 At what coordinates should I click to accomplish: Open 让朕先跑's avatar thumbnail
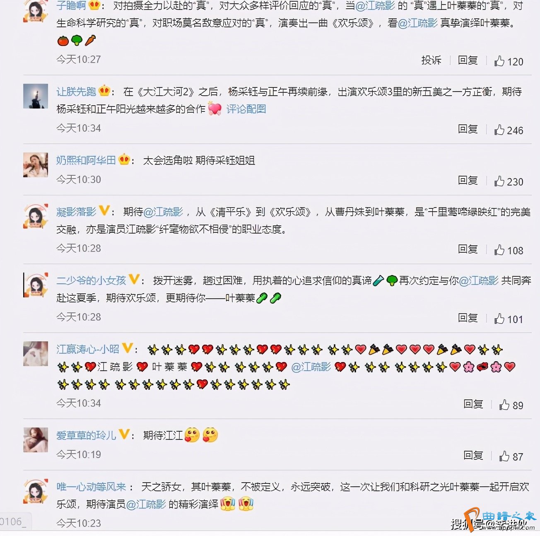36,96
